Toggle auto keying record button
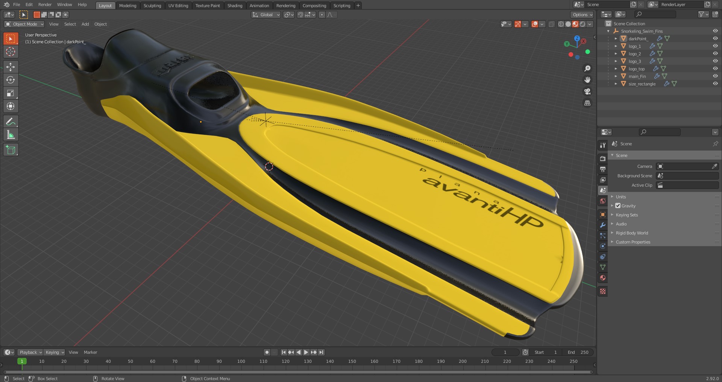The width and height of the screenshot is (722, 382). coord(267,352)
